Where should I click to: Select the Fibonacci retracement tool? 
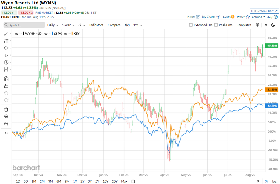coord(6,41)
